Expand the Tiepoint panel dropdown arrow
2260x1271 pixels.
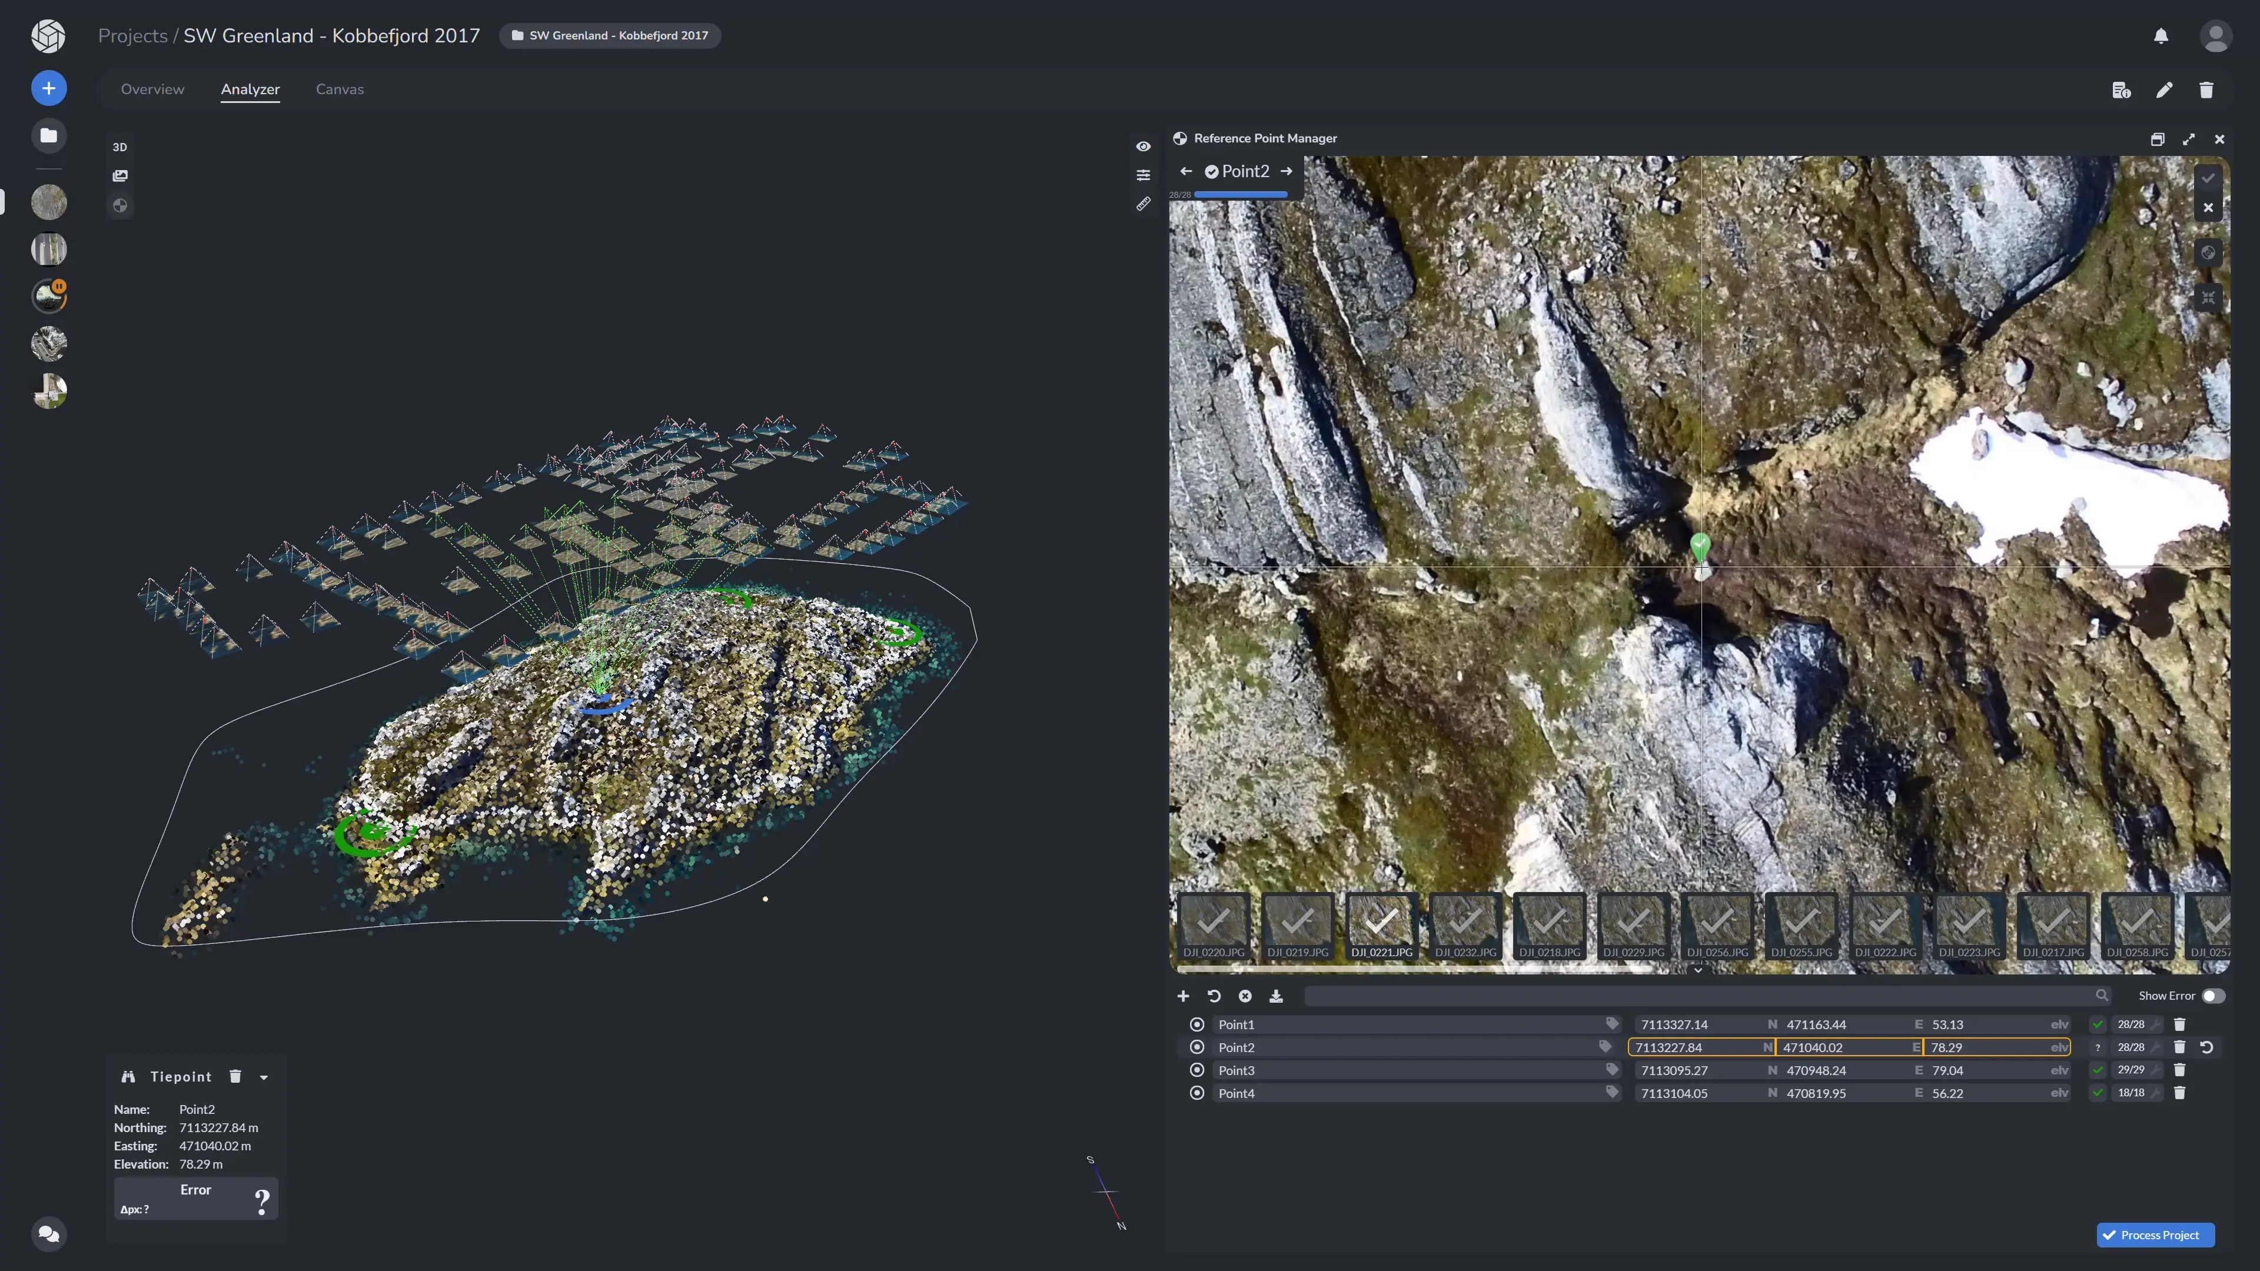click(x=264, y=1077)
